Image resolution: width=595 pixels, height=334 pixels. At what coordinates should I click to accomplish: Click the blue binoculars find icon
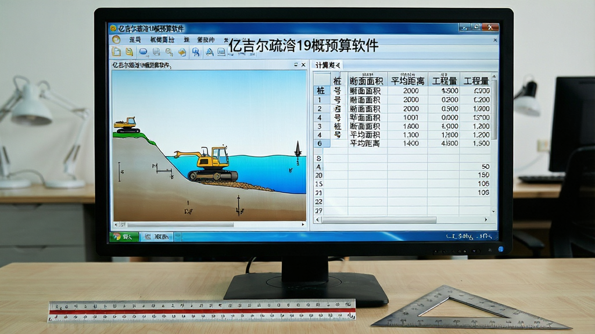click(x=196, y=52)
